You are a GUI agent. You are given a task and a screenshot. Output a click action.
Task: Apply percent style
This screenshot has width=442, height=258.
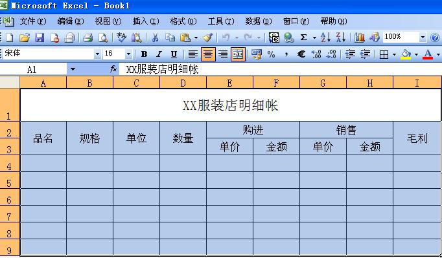[271, 54]
